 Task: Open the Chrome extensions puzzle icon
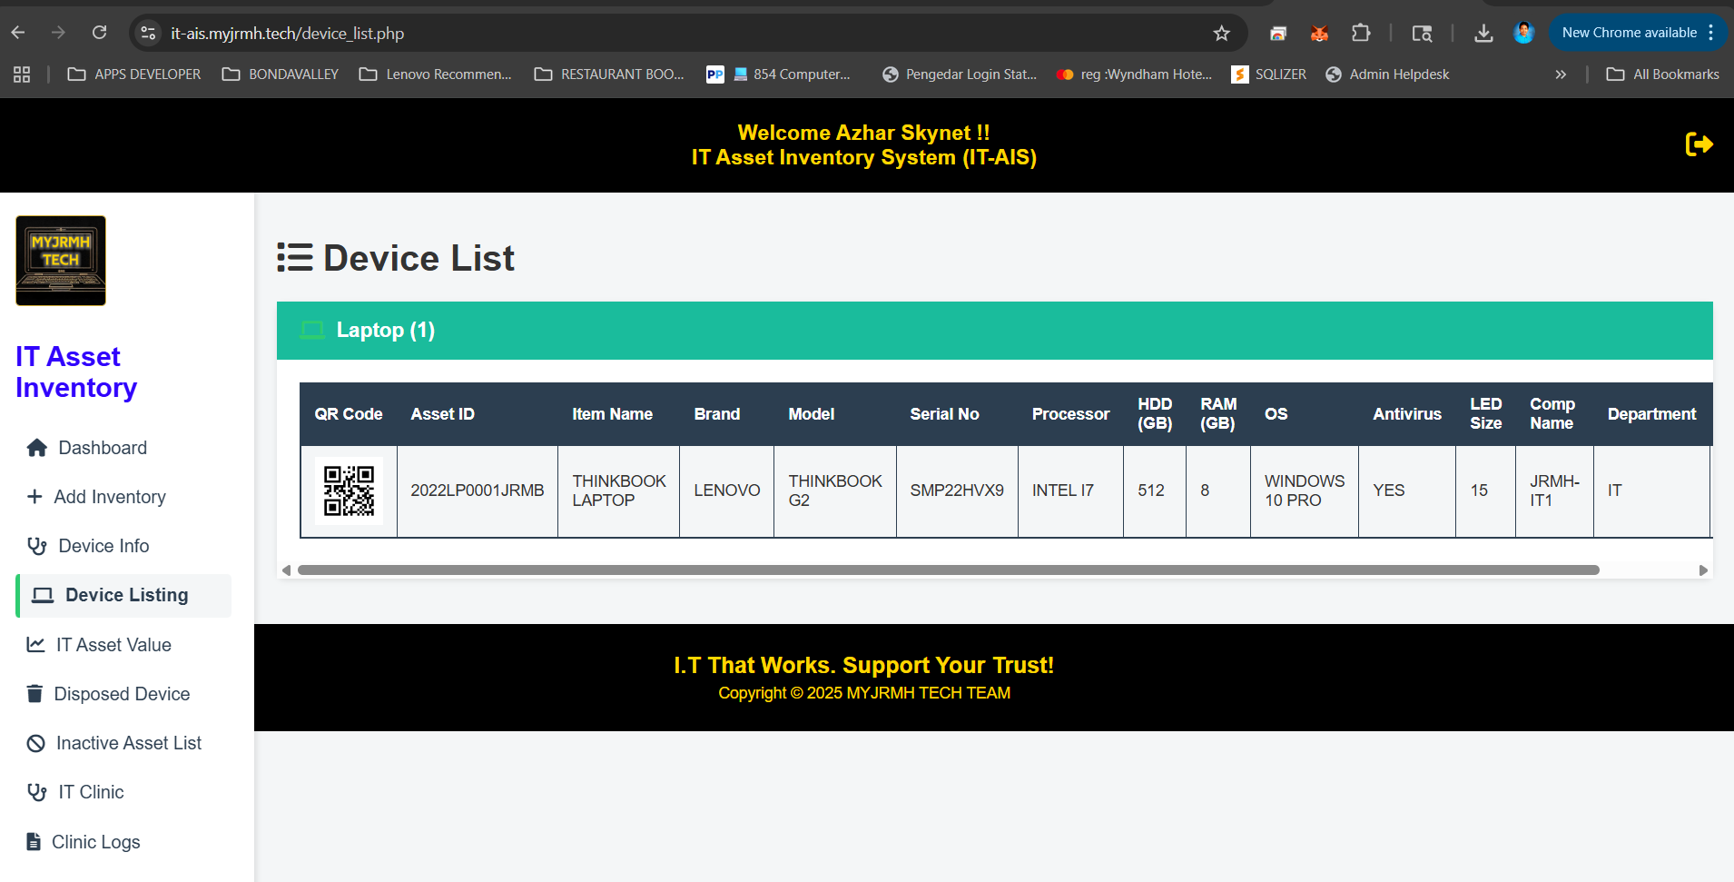click(x=1360, y=34)
